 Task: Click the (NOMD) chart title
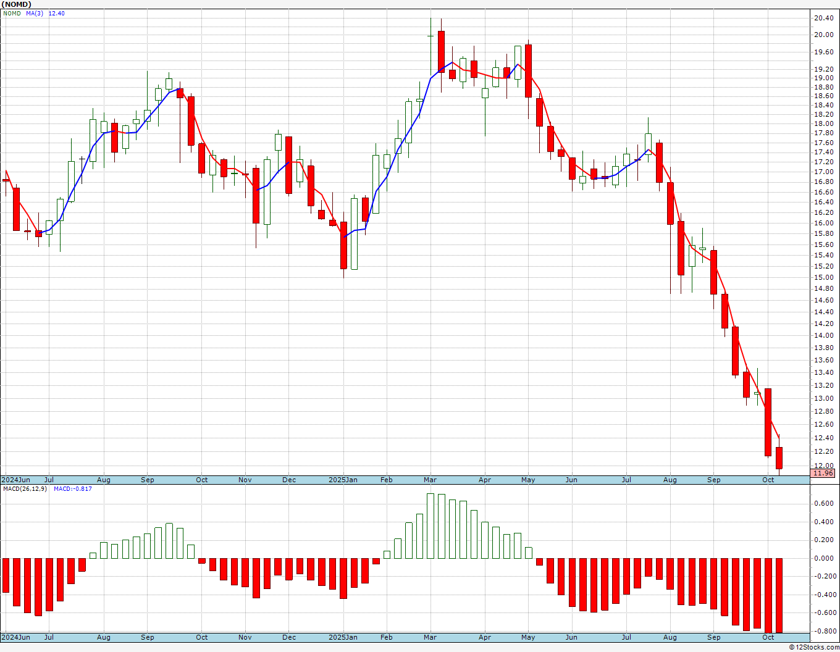click(x=15, y=4)
